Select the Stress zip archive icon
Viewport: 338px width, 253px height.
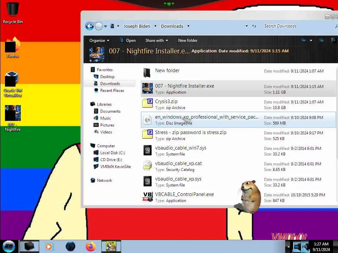(x=148, y=134)
